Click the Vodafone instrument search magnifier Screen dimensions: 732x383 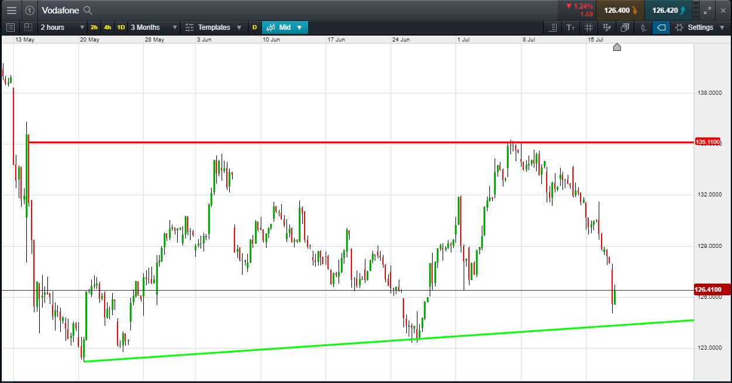88,10
